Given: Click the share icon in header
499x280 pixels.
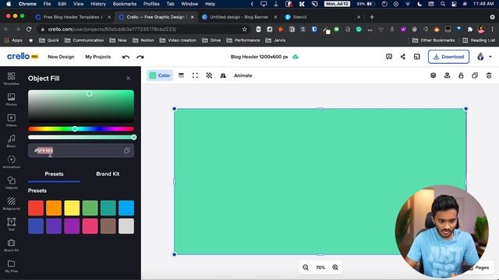Looking at the screenshot, I should tap(403, 57).
